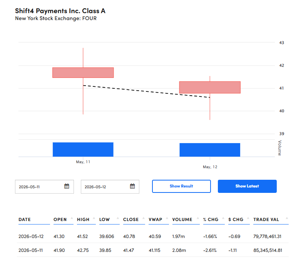The height and width of the screenshot is (265, 296).
Task: Click the rotated Volume axis label
Action: 280,148
